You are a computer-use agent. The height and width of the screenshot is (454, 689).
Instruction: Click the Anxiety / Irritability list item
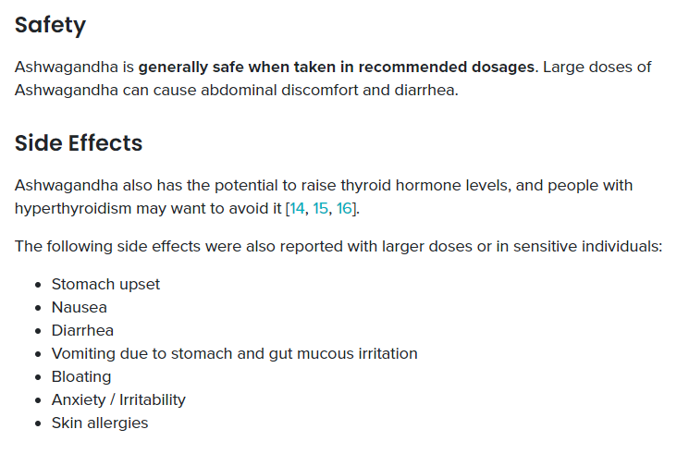(x=118, y=400)
